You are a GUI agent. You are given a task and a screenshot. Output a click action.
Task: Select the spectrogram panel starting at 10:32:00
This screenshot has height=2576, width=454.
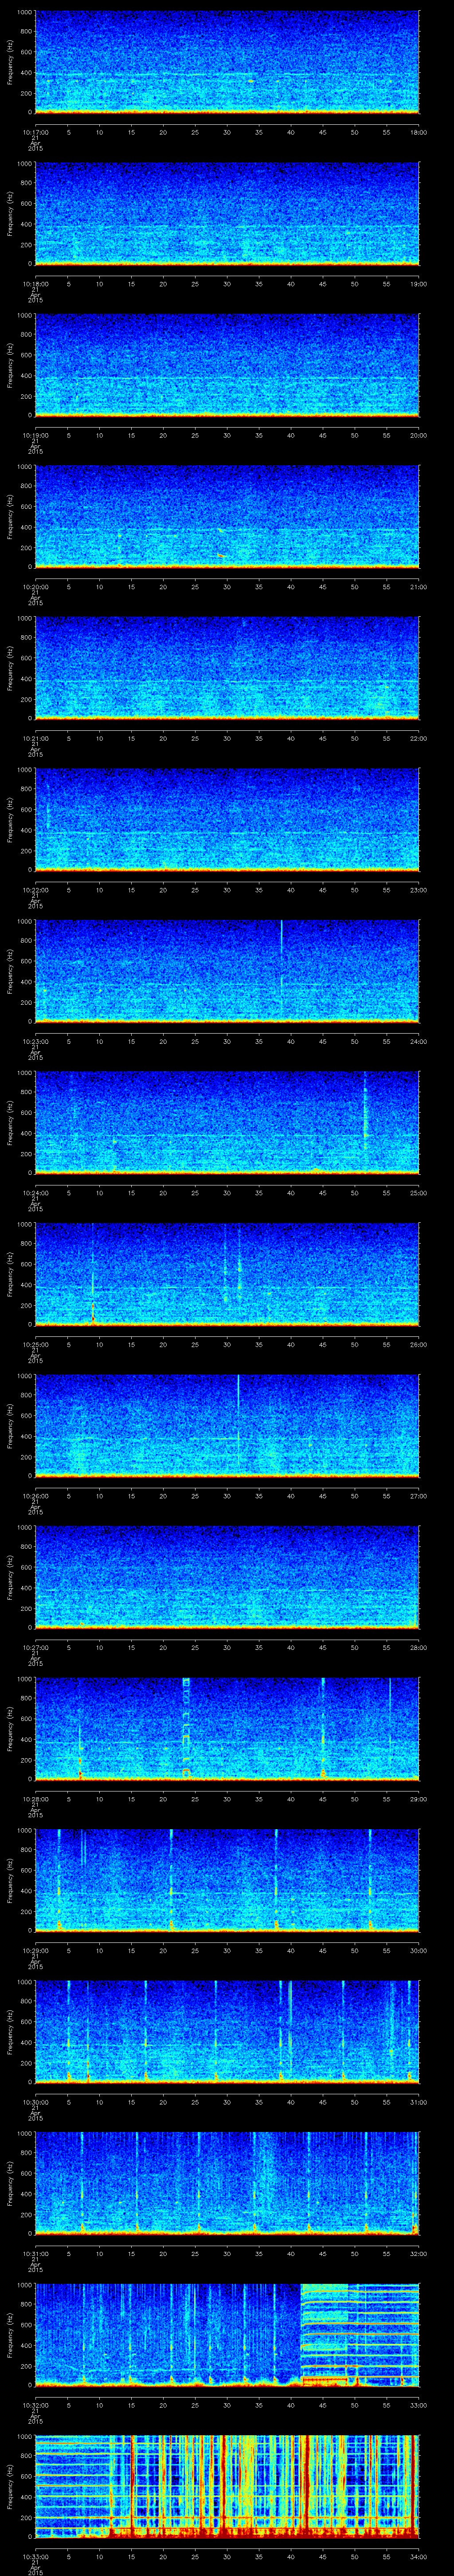coord(227,2335)
